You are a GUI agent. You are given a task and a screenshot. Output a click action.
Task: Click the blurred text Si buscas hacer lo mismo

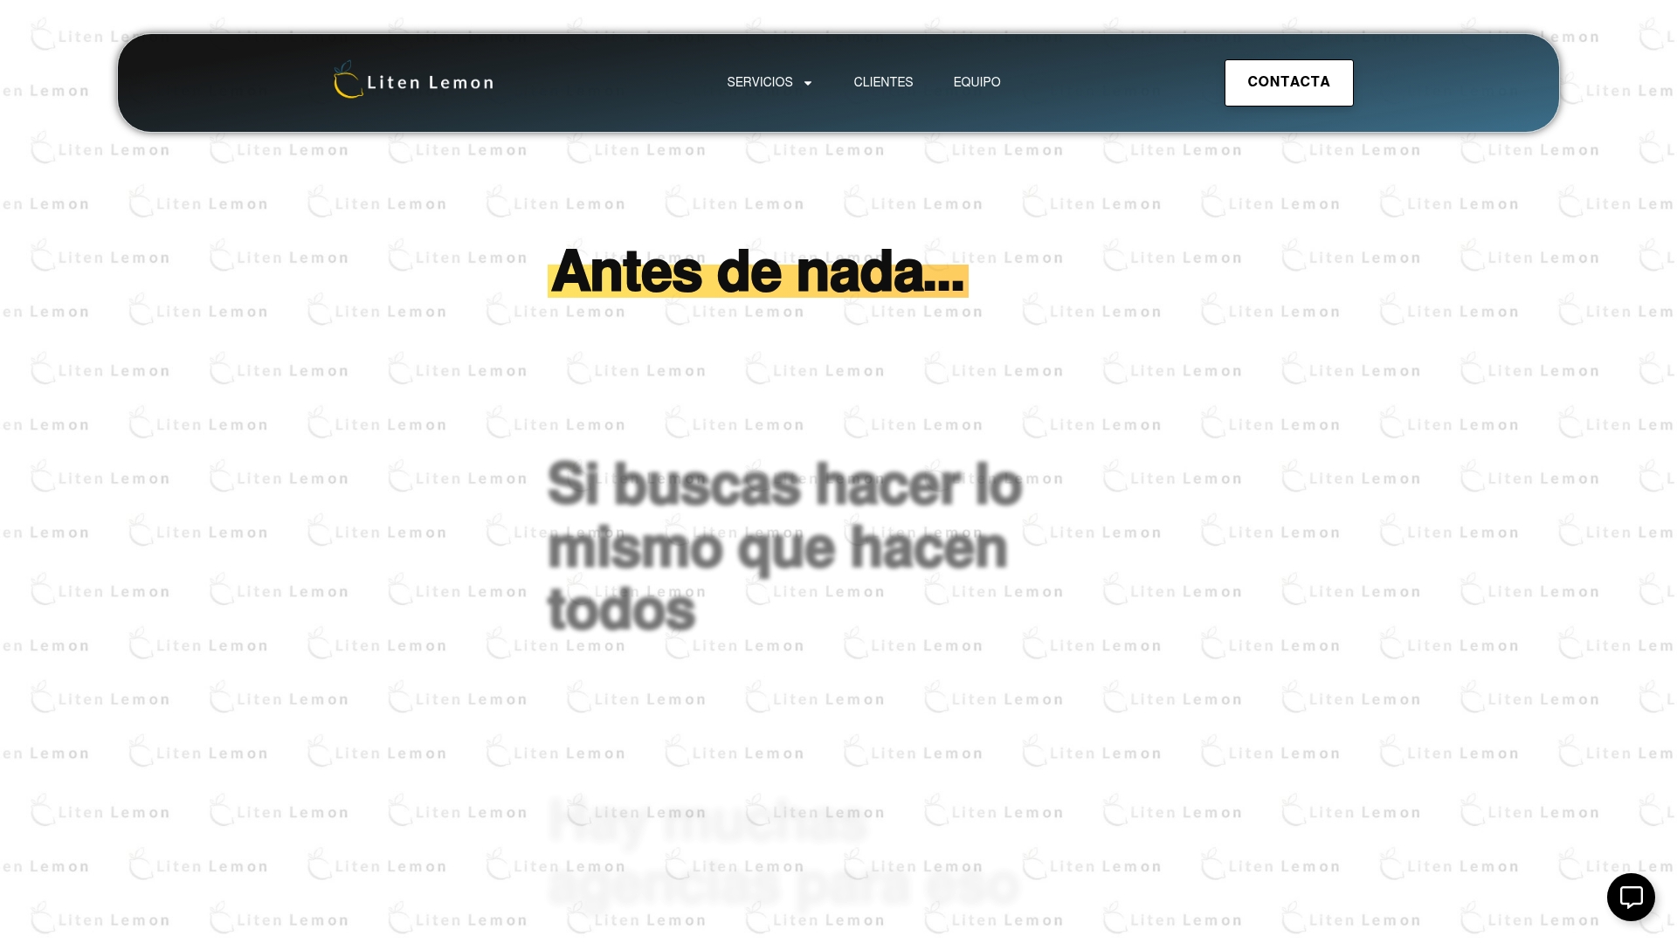[776, 546]
